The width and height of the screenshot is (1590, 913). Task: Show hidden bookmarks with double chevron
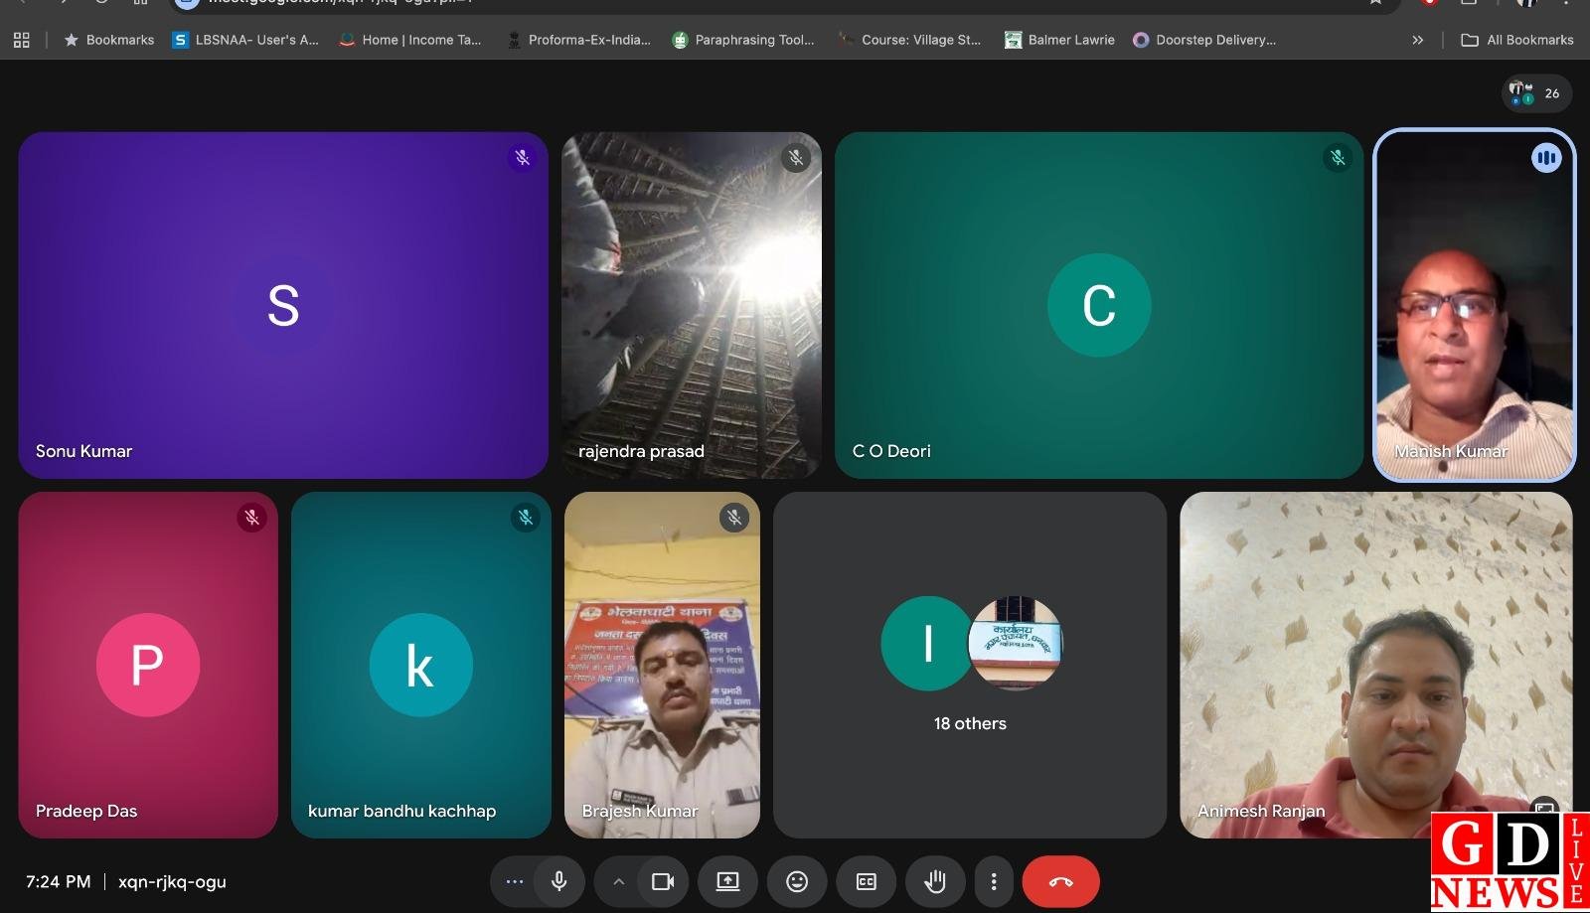(x=1417, y=40)
